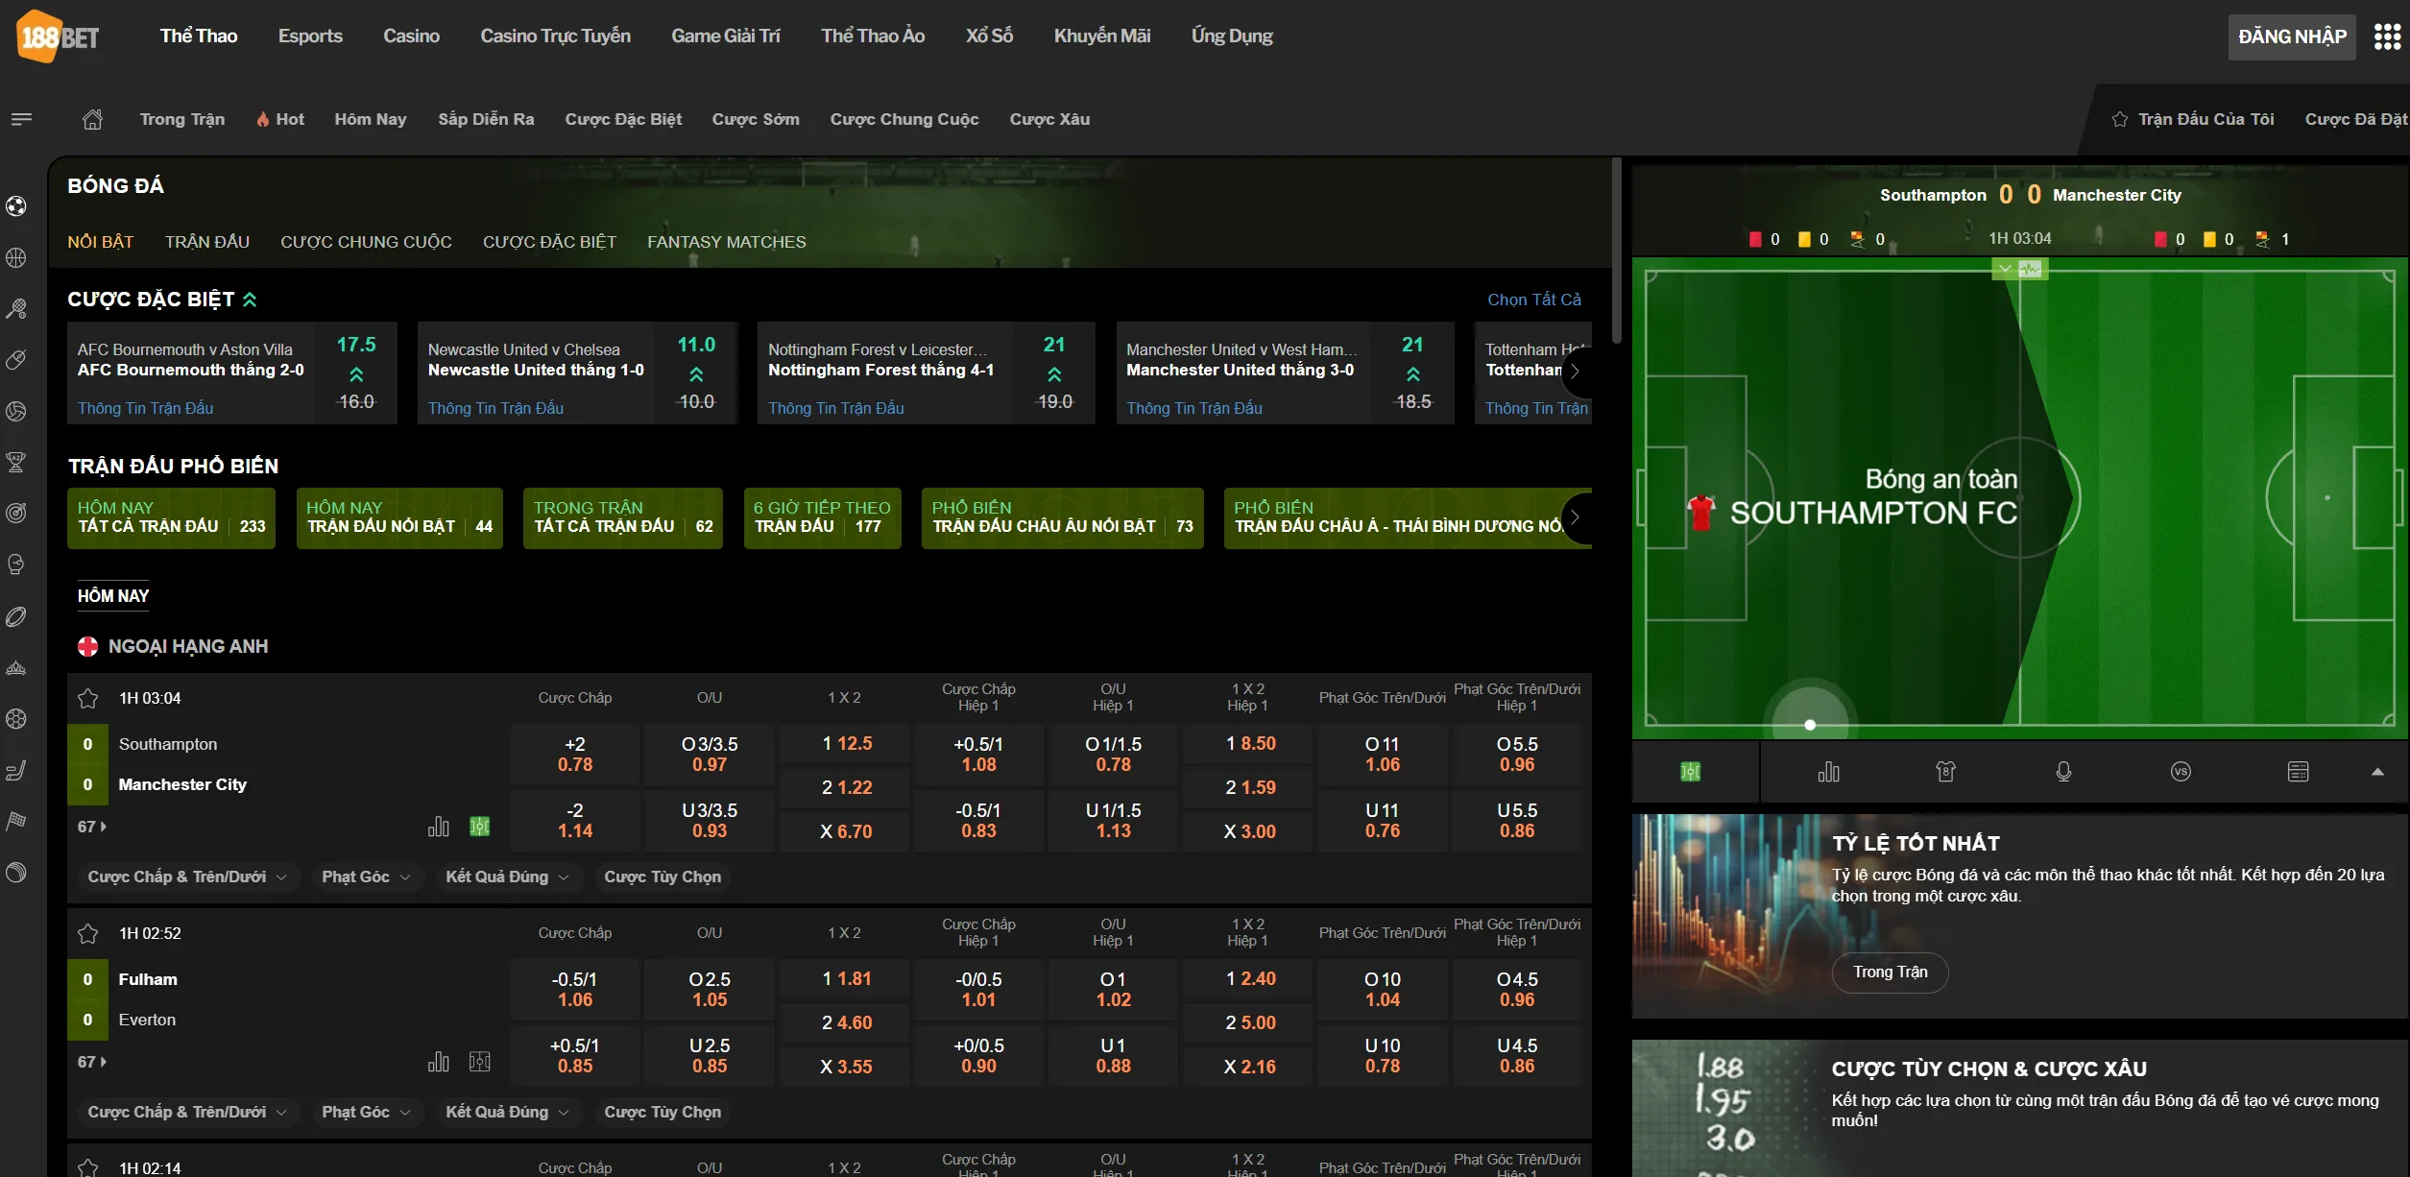Image resolution: width=2410 pixels, height=1177 pixels.
Task: Select 6 Giờ Tiếp Theo Trận Đấu 177 card
Action: click(822, 518)
